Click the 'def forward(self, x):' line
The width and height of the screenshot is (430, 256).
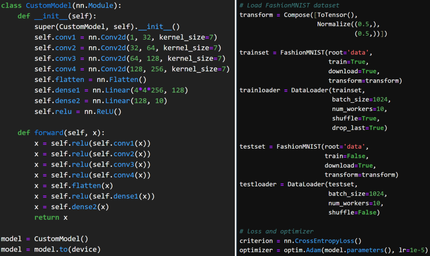(x=61, y=133)
